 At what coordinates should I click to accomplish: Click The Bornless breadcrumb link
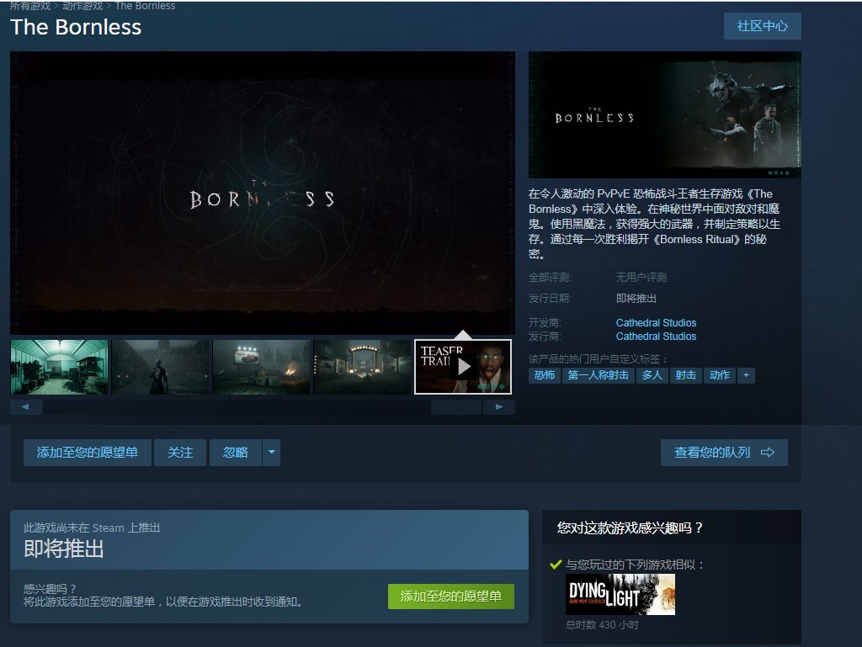(145, 6)
